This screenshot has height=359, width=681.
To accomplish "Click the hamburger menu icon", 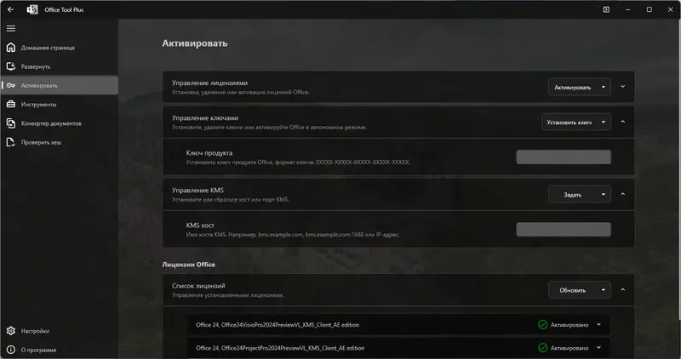I will [x=11, y=29].
